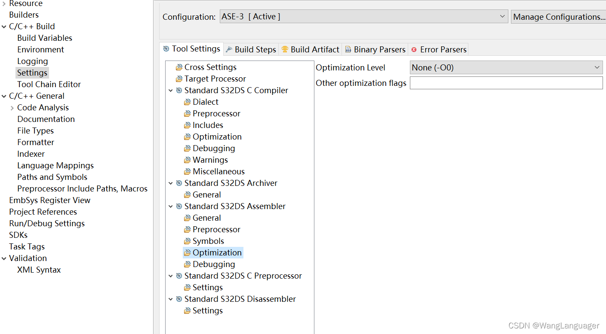606x334 pixels.
Task: Open the Configuration dropdown showing ASE-3
Action: 364,17
